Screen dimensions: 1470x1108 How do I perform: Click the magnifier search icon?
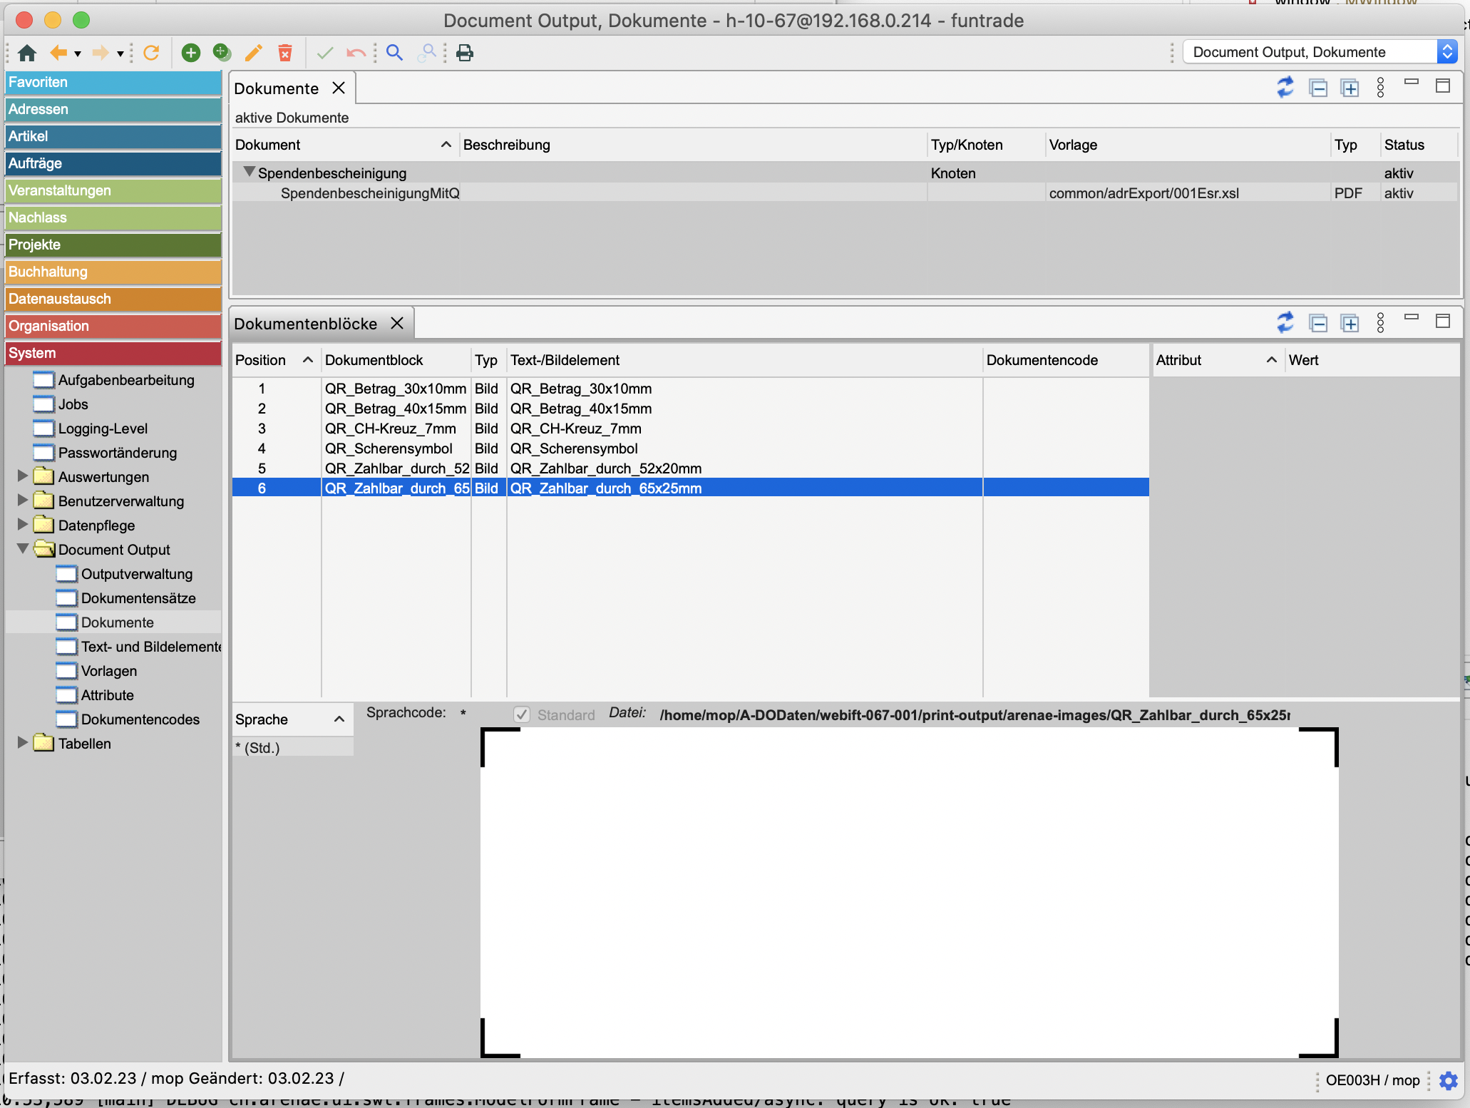tap(394, 53)
